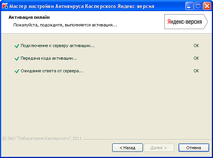213x158 pixels.
Task: Click the green checkmark beside Передача кода активации
Action: pos(17,59)
